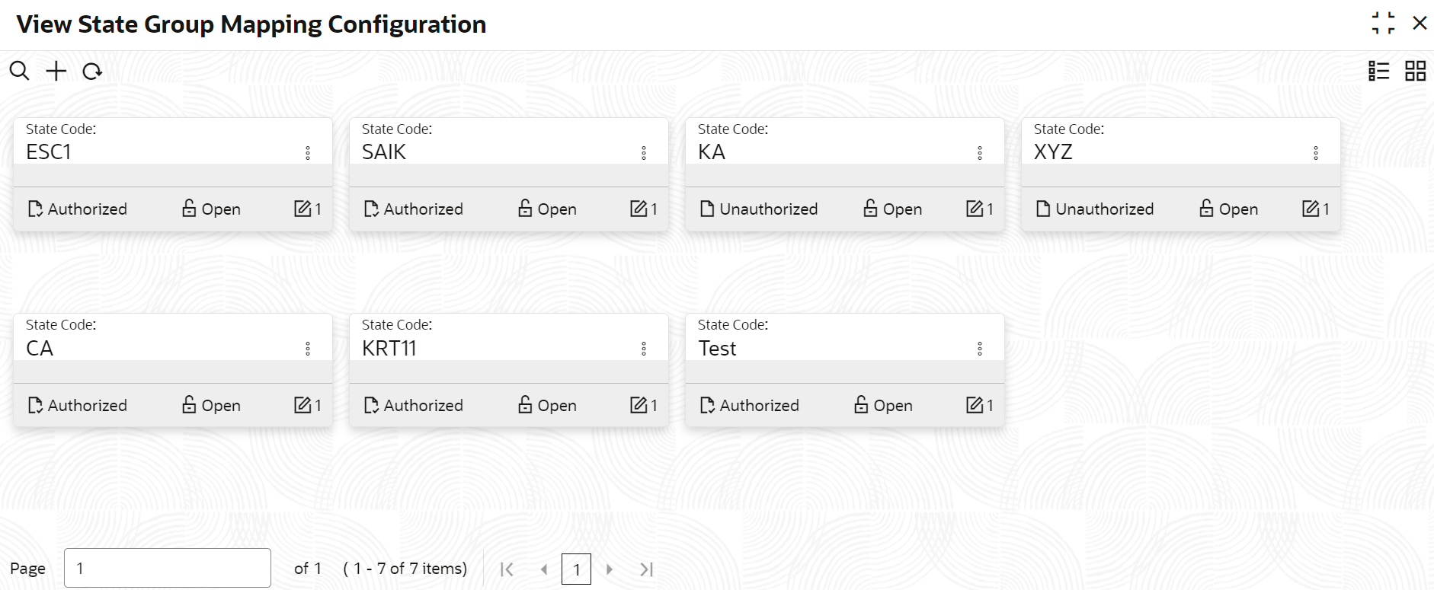This screenshot has height=590, width=1434.
Task: Switch to list view
Action: [x=1378, y=71]
